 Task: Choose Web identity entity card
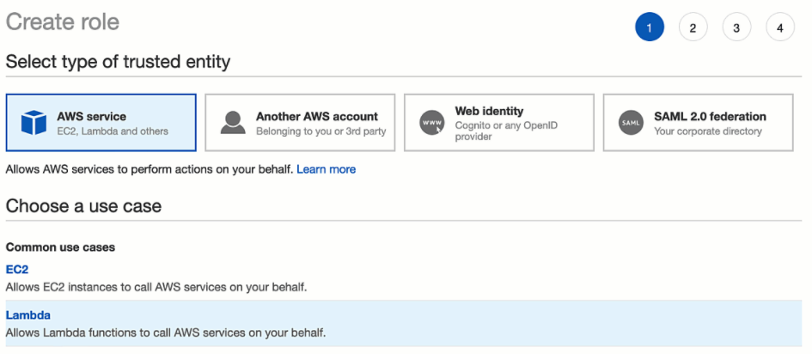coord(499,123)
